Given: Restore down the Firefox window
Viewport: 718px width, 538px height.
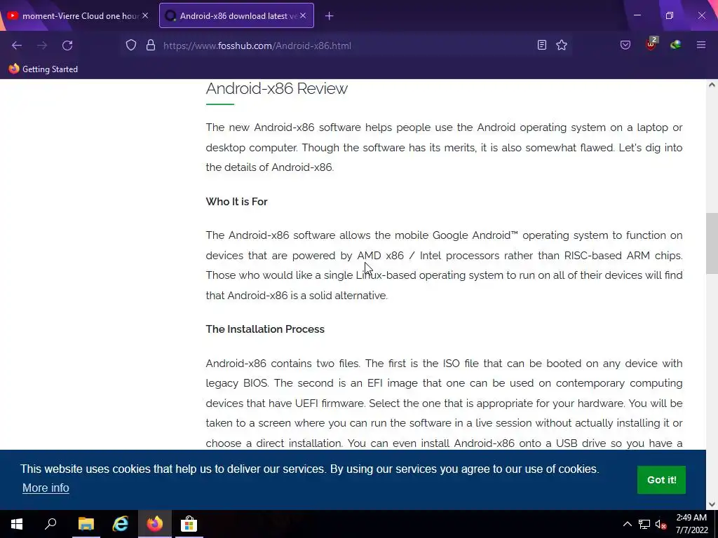Looking at the screenshot, I should (670, 15).
